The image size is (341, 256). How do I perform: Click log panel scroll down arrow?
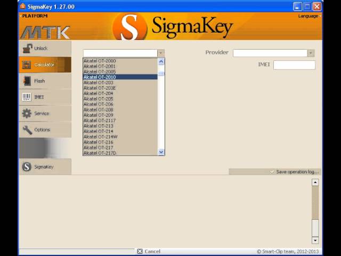pos(315,240)
